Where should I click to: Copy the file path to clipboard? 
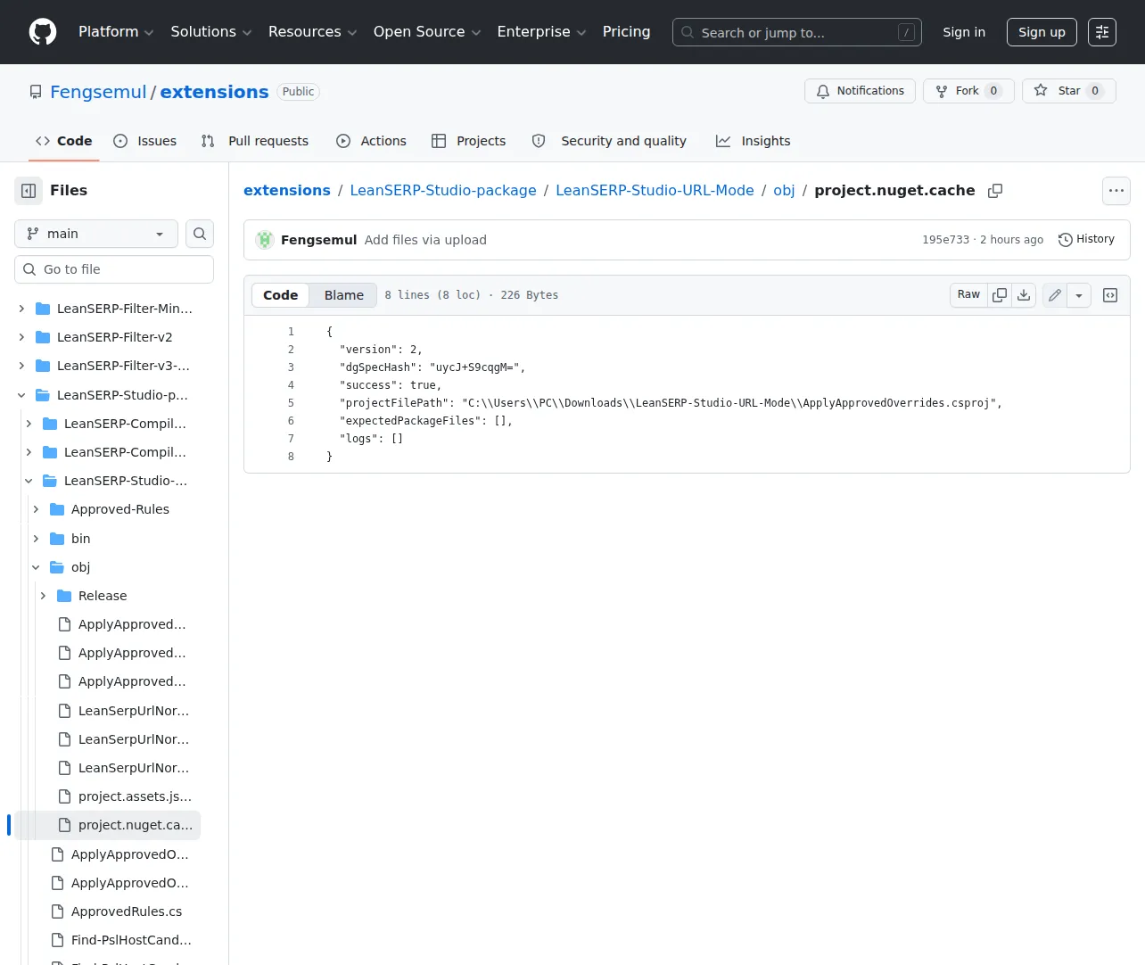pyautogui.click(x=995, y=191)
